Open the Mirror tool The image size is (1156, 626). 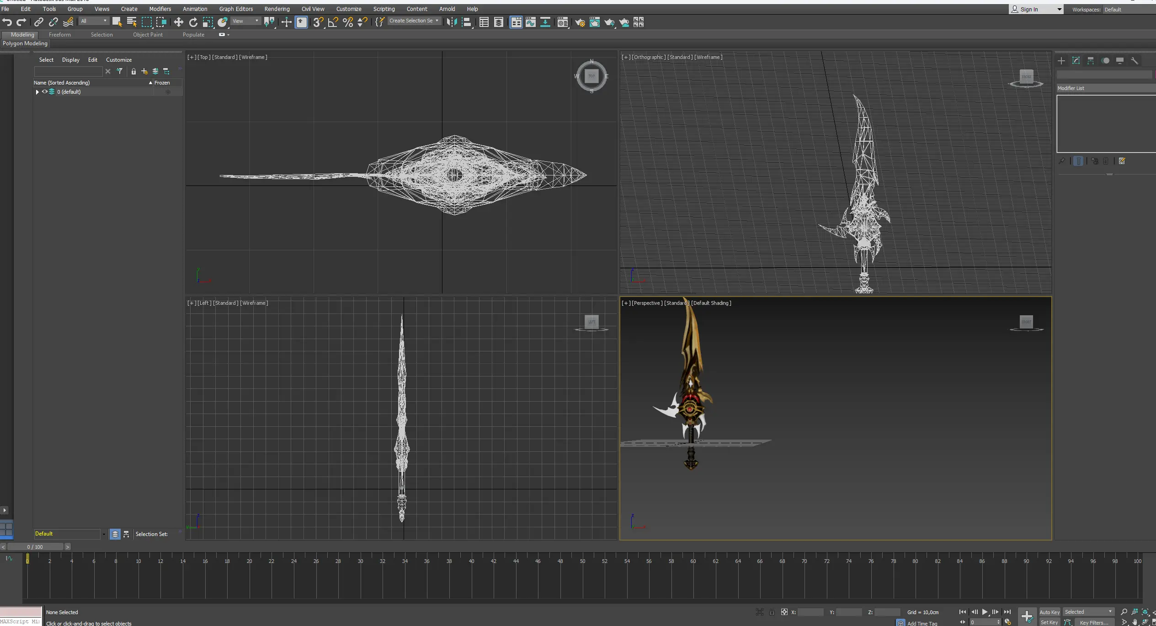(452, 22)
